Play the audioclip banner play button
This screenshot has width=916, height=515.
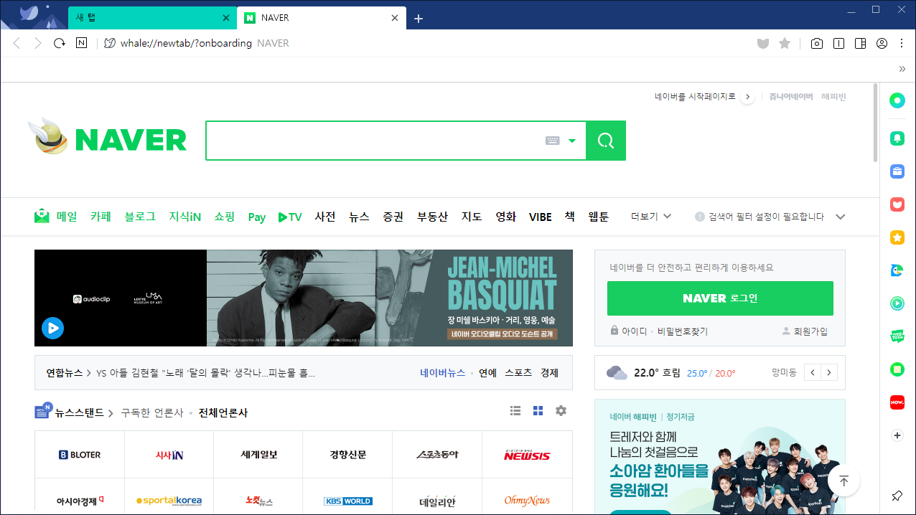click(52, 329)
